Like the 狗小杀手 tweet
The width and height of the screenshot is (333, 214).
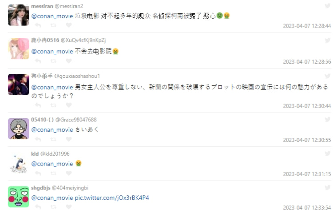[x=68, y=105]
